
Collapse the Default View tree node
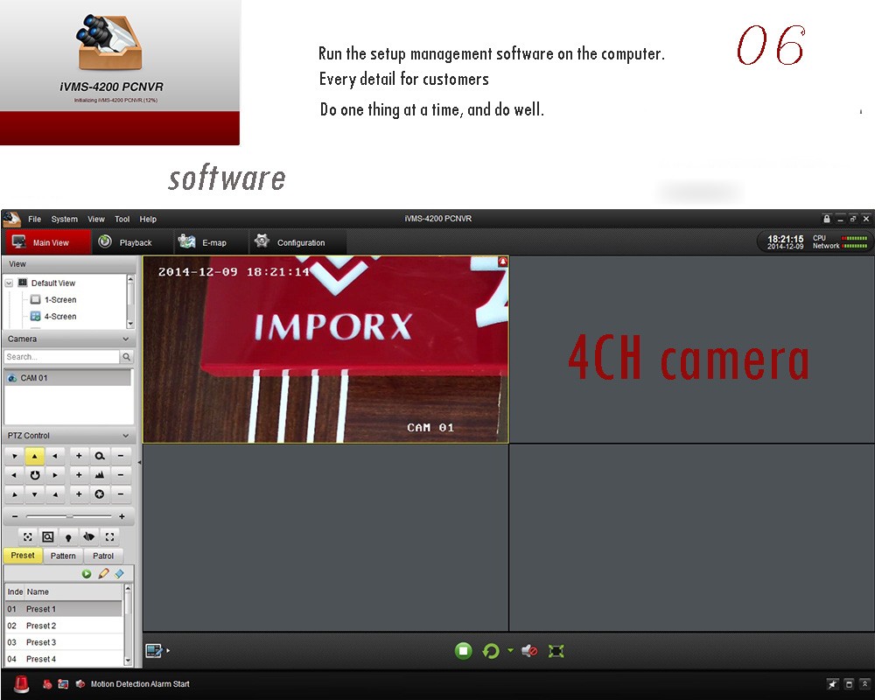[x=10, y=283]
